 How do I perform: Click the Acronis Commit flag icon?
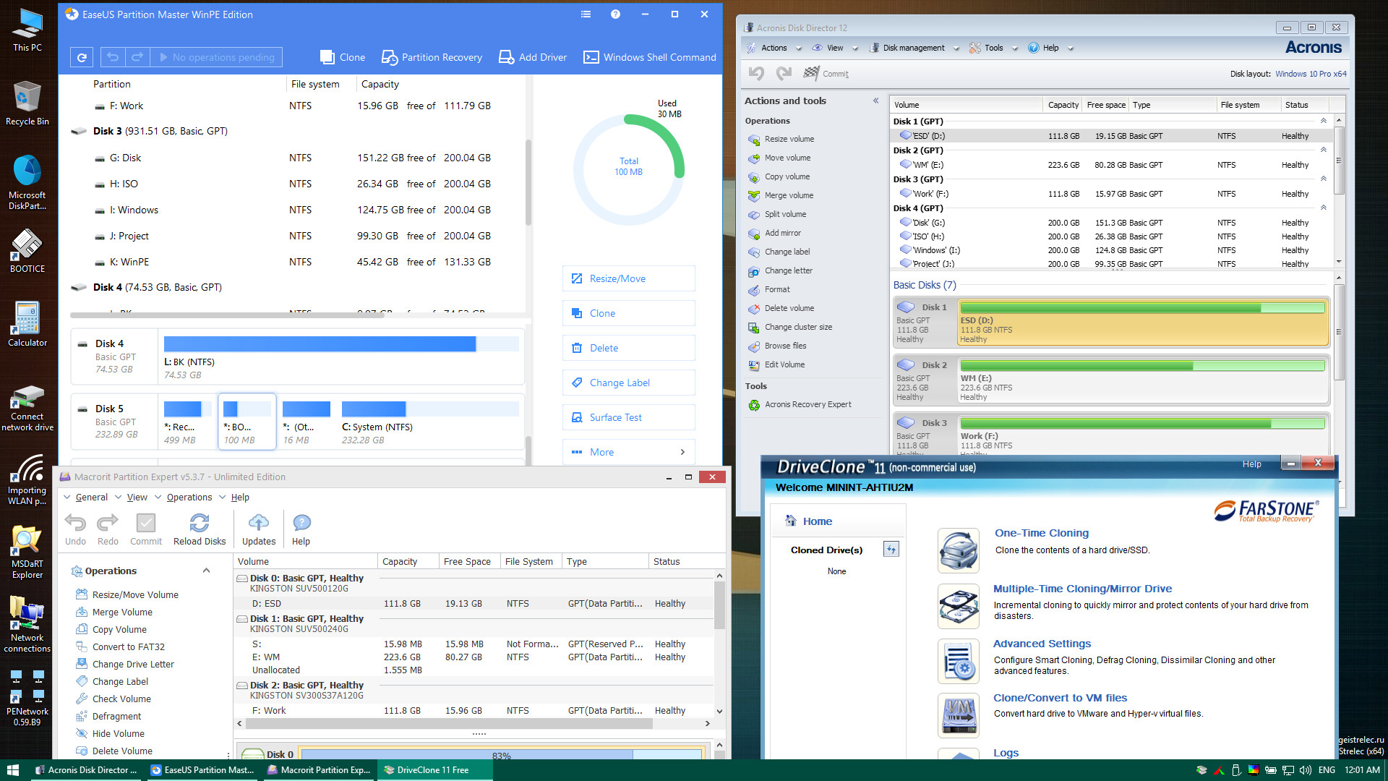(811, 73)
